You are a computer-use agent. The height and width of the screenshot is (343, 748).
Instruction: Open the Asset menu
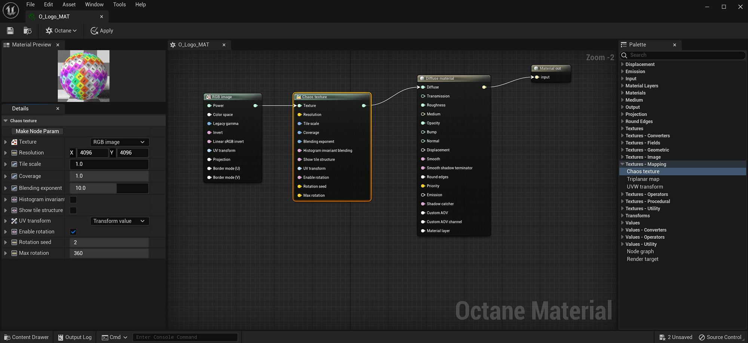pos(69,4)
